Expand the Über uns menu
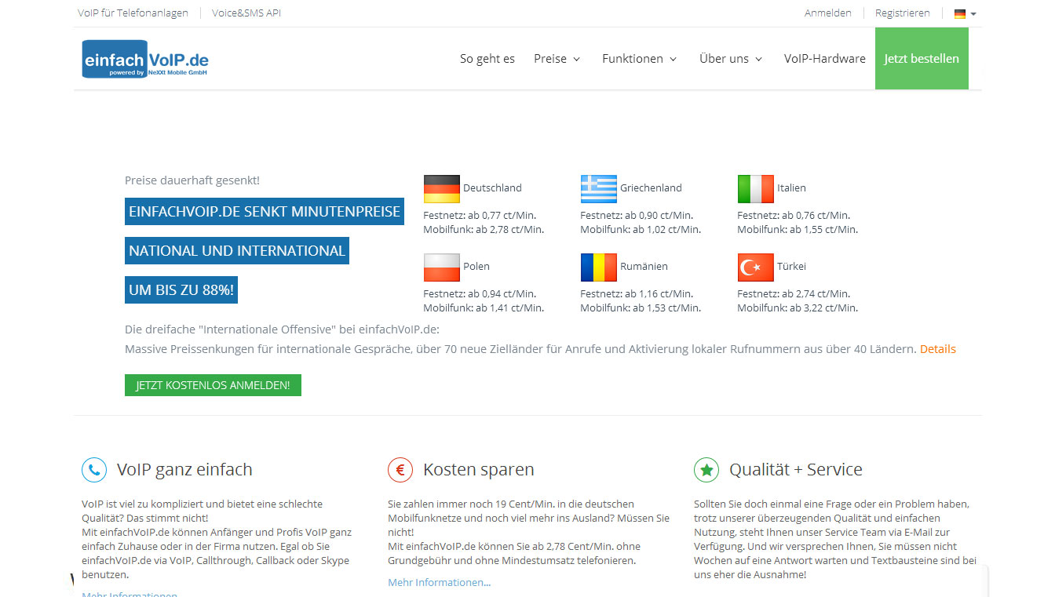The height and width of the screenshot is (597, 1055). tap(731, 59)
